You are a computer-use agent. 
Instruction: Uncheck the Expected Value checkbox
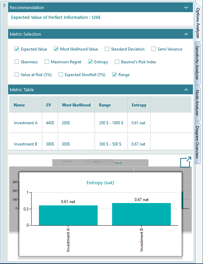17,49
